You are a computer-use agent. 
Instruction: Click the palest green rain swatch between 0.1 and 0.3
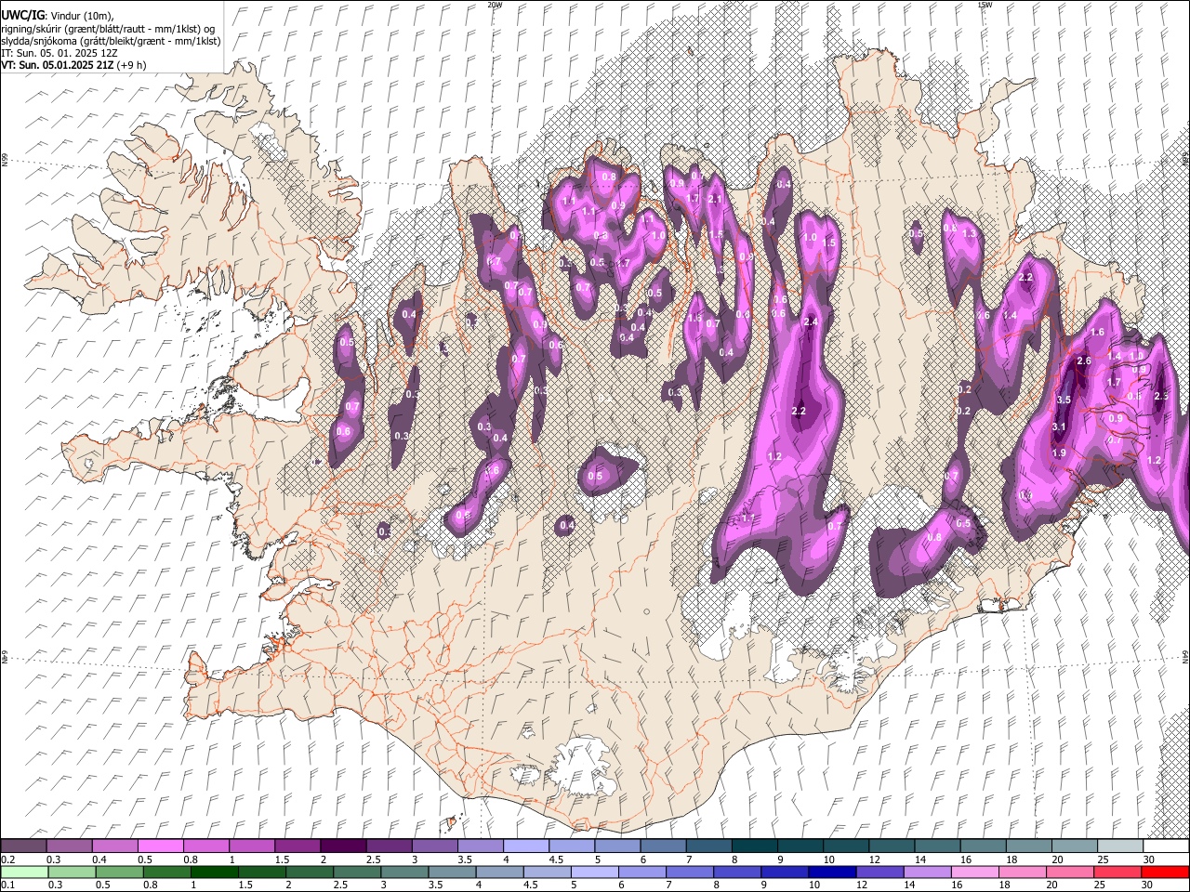24,872
